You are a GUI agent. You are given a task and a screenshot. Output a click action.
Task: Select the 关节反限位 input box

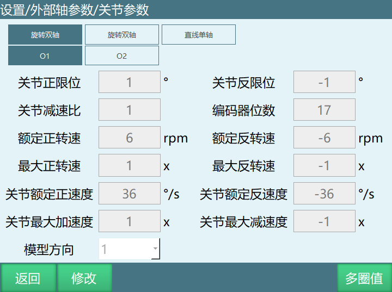(x=324, y=82)
